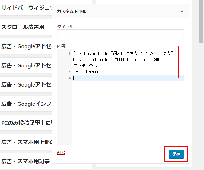Select the second 広告・Googleアドセ widget area
Viewport: 204px width, 170px height.
tap(26, 66)
